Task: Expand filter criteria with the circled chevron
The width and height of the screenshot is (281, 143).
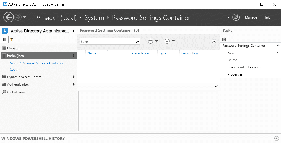Action: tap(214, 41)
